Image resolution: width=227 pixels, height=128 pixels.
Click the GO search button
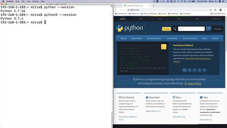click(x=209, y=28)
